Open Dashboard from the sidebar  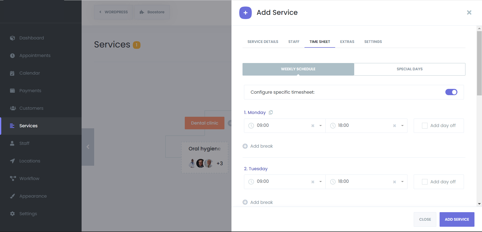(x=32, y=38)
